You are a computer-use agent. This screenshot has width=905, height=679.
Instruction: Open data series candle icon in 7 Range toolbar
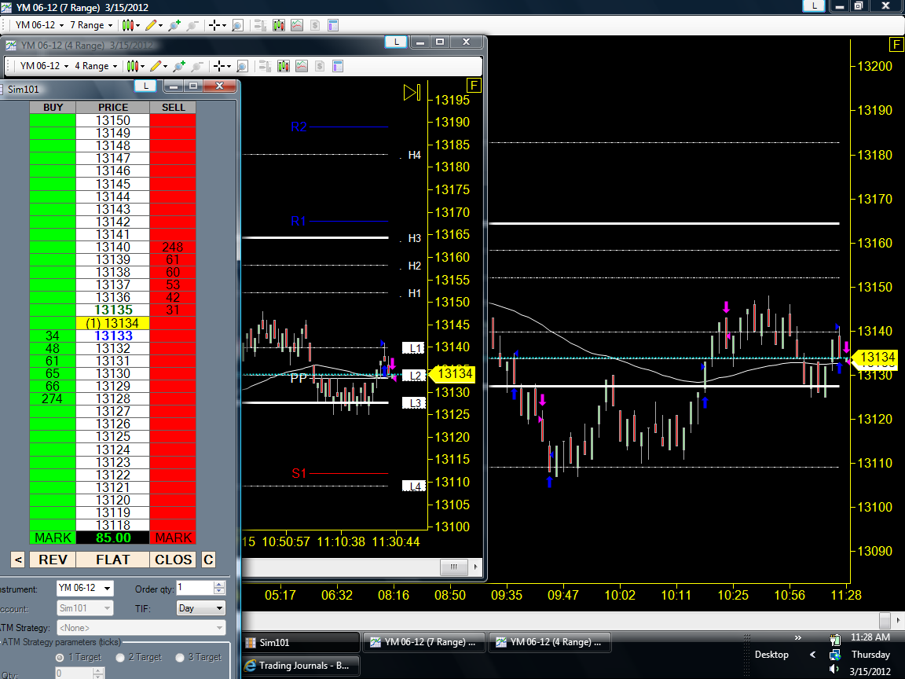(279, 25)
